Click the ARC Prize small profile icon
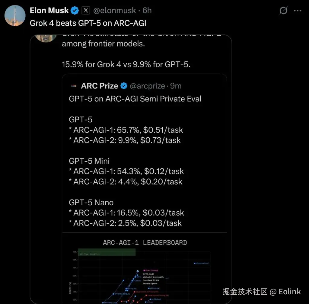Image resolution: width=309 pixels, height=304 pixels. point(74,86)
